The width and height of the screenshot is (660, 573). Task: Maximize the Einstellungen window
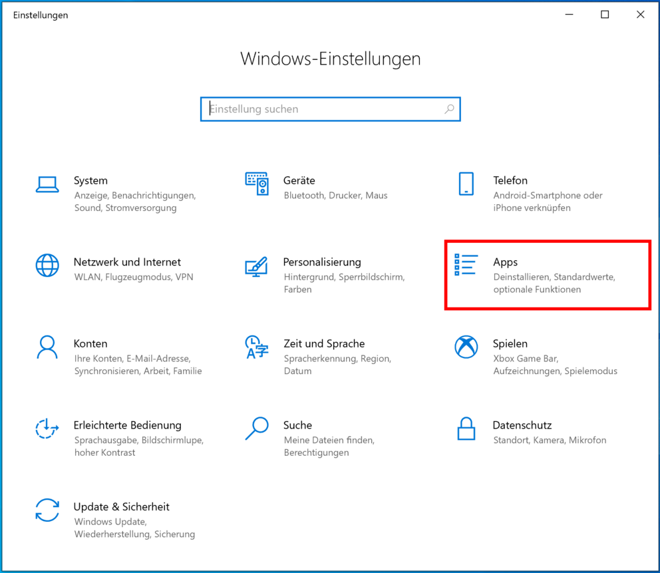click(604, 15)
